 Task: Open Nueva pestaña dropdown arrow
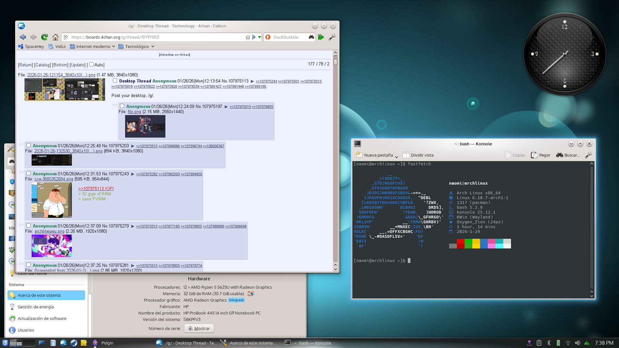pyautogui.click(x=397, y=157)
